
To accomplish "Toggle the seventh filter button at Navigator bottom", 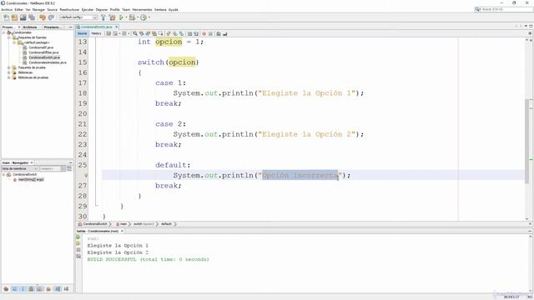I will (x=58, y=289).
